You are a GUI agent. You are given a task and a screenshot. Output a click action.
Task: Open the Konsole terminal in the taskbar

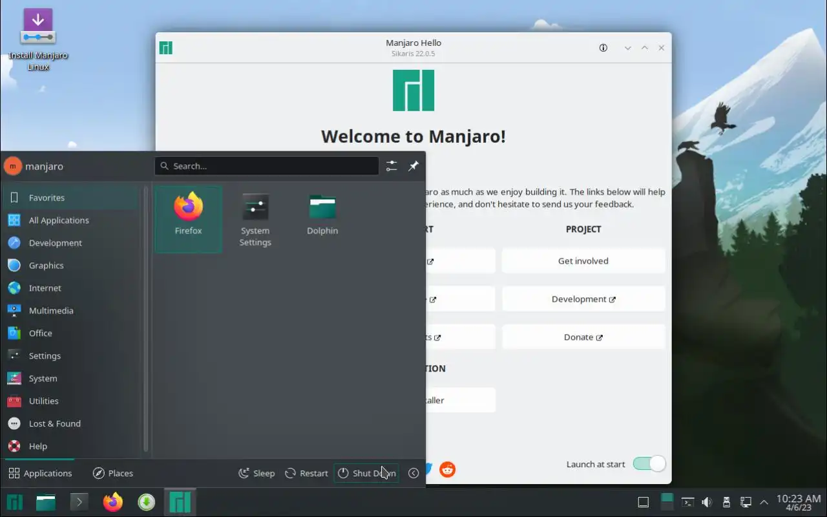pos(79,502)
